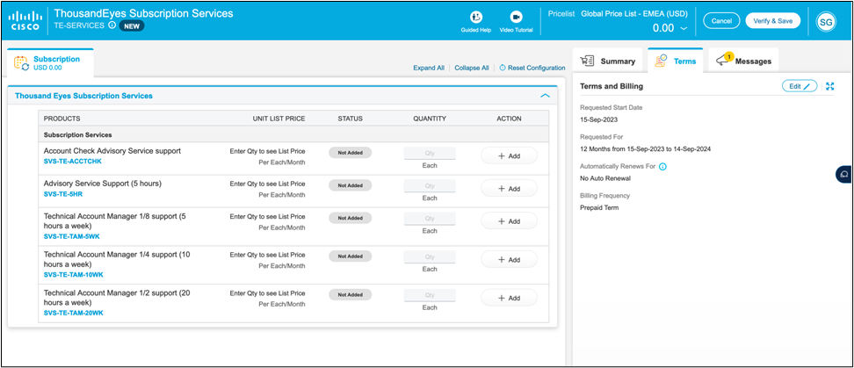
Task: Focus Qty field for SVS-TE-TAM-10WK
Action: (x=430, y=257)
